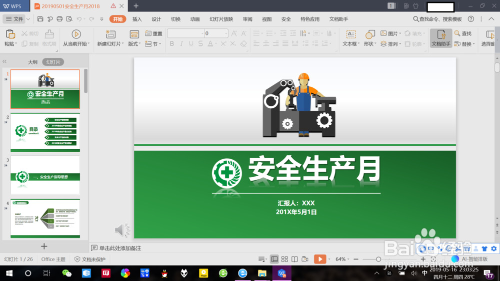Viewport: 500px width, 281px height.
Task: Click the zoom slider handle
Action: click(x=378, y=259)
